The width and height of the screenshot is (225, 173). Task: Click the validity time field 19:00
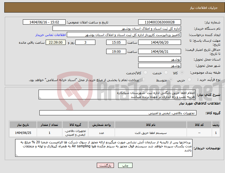click(116, 51)
